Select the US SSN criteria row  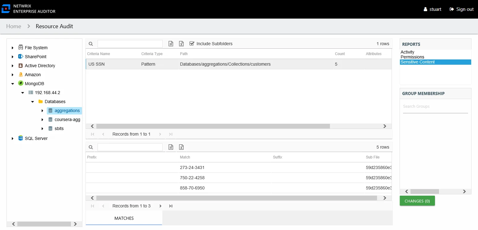[239, 64]
